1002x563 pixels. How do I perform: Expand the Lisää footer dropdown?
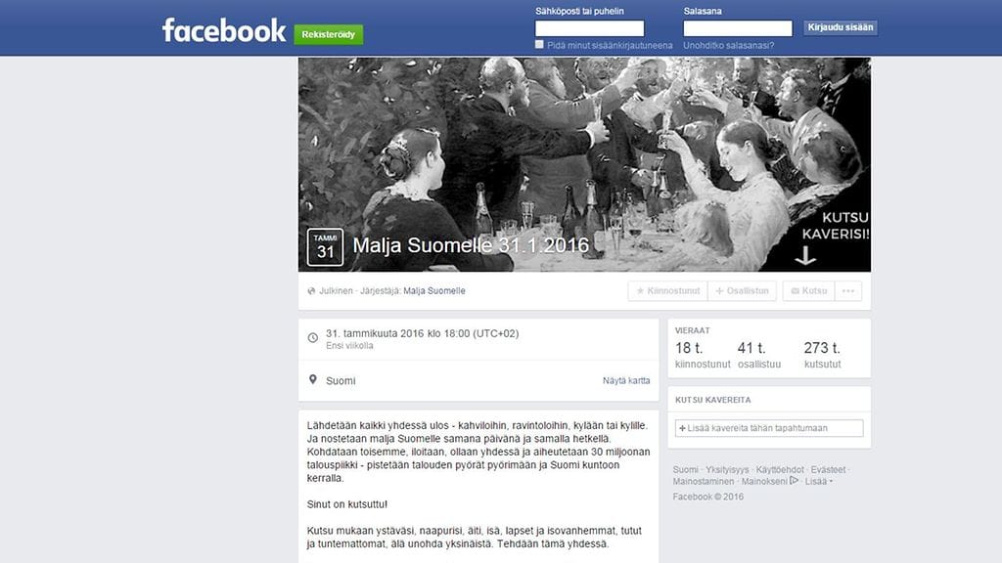[819, 481]
